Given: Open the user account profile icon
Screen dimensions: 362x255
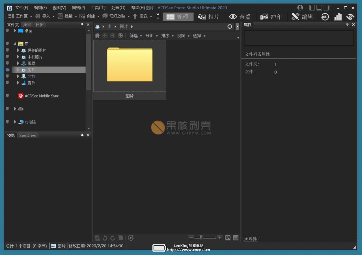Looking at the screenshot, I should click(x=300, y=8).
